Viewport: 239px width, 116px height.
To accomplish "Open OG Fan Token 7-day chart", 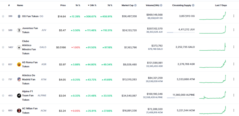I will (213, 16).
